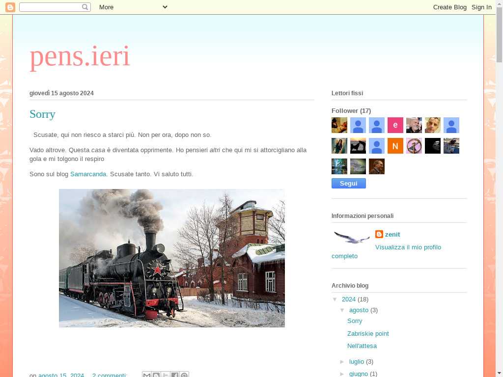This screenshot has width=503, height=377.
Task: Click the Blogger icon beside zenit
Action: tap(379, 234)
